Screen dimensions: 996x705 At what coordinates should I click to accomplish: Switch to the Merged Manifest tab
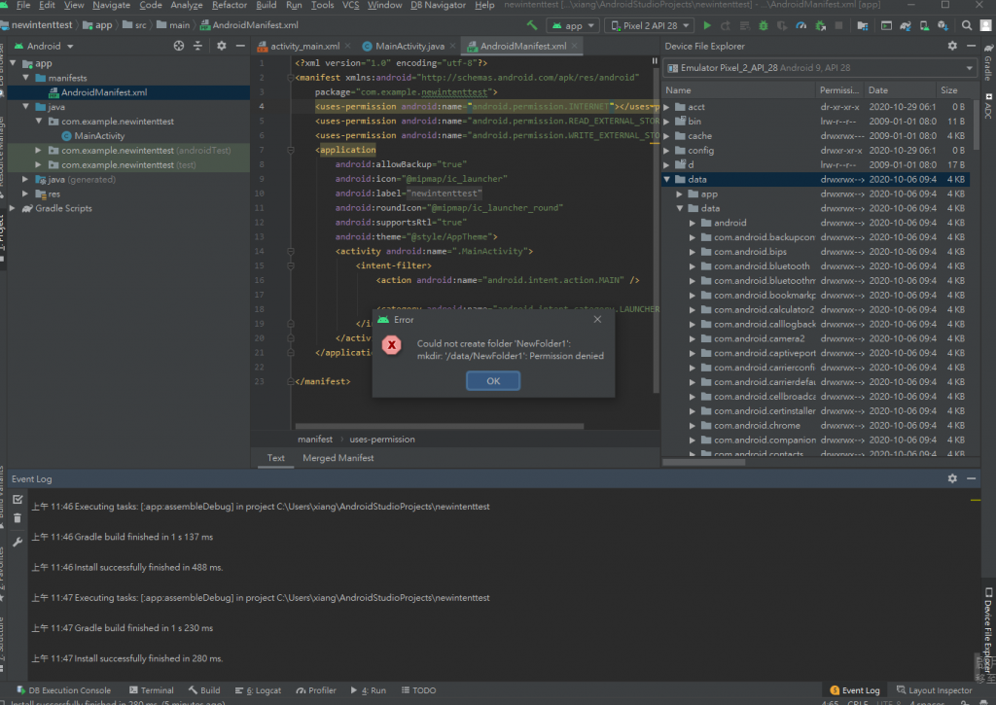point(338,458)
